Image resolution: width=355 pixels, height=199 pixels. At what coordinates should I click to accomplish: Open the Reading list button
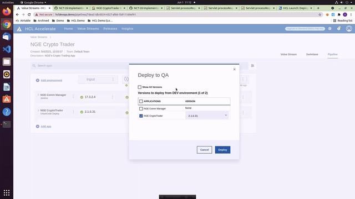tap(343, 20)
